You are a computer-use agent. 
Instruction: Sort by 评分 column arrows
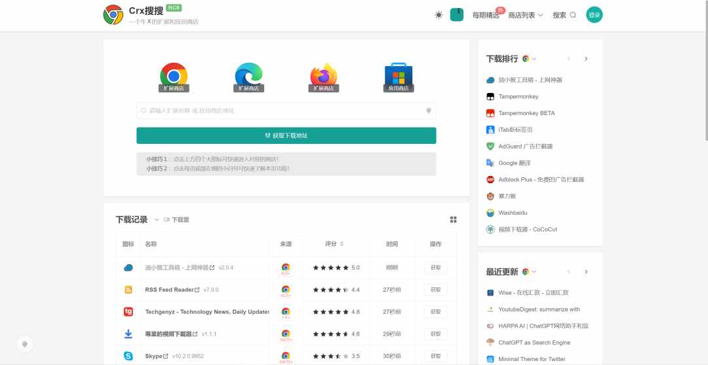pyautogui.click(x=342, y=244)
